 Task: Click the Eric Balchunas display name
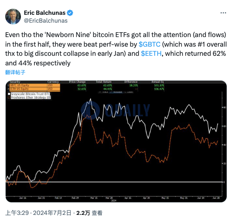click(44, 13)
